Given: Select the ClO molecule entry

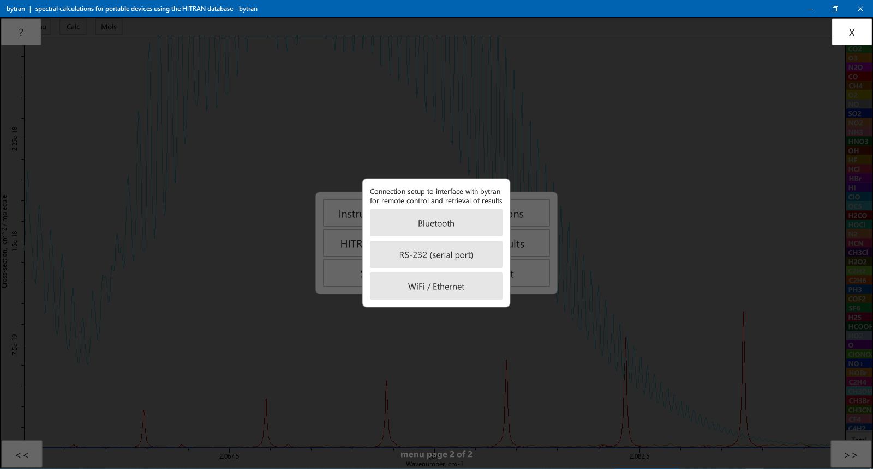Looking at the screenshot, I should [x=859, y=197].
